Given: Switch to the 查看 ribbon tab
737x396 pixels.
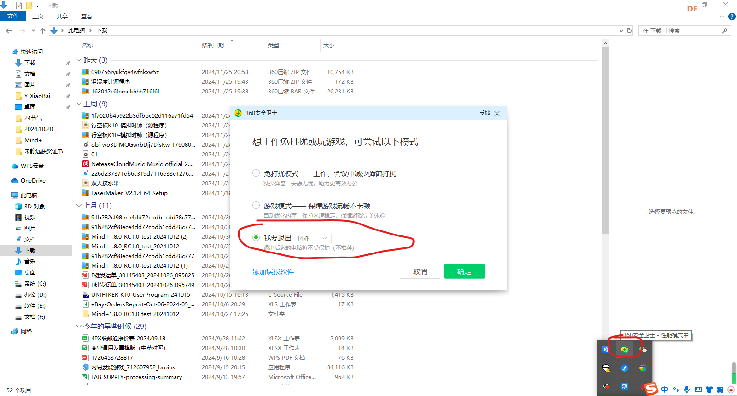Looking at the screenshot, I should point(87,16).
